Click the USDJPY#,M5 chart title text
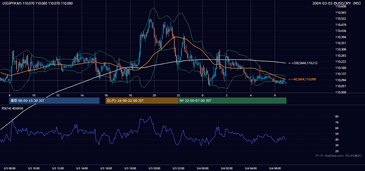The height and width of the screenshot is (171, 365). [x=38, y=3]
